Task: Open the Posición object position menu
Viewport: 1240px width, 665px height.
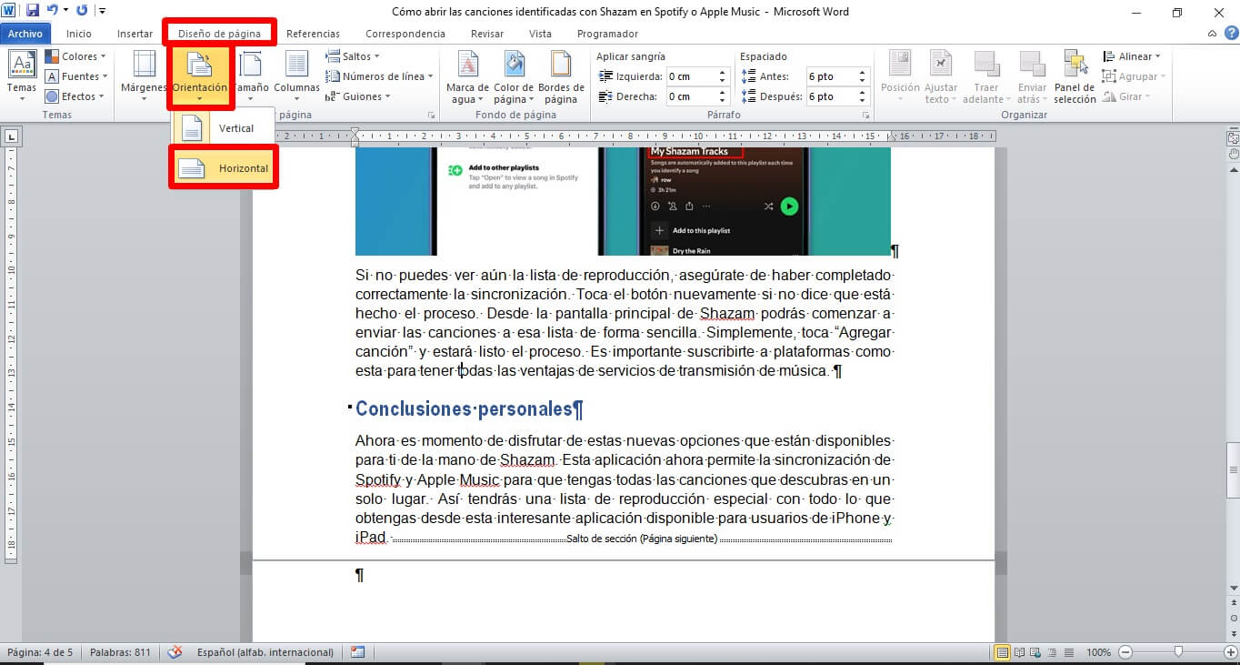Action: pyautogui.click(x=901, y=76)
